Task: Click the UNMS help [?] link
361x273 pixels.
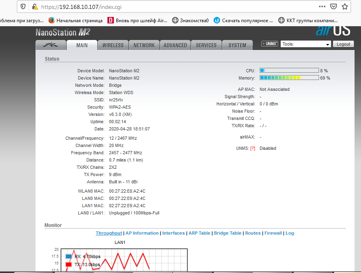Action: [252, 149]
